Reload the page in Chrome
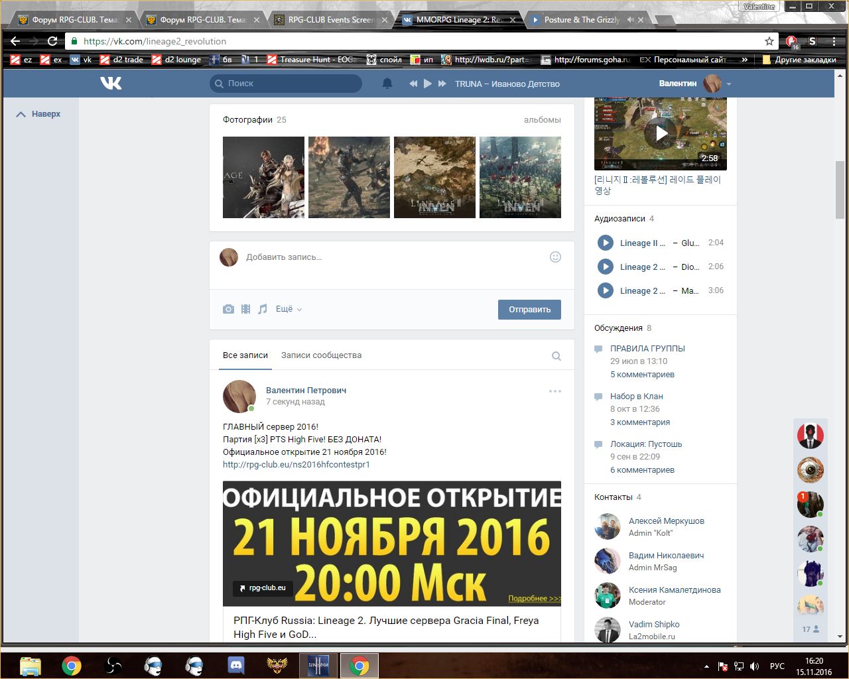This screenshot has height=679, width=849. pos(52,41)
